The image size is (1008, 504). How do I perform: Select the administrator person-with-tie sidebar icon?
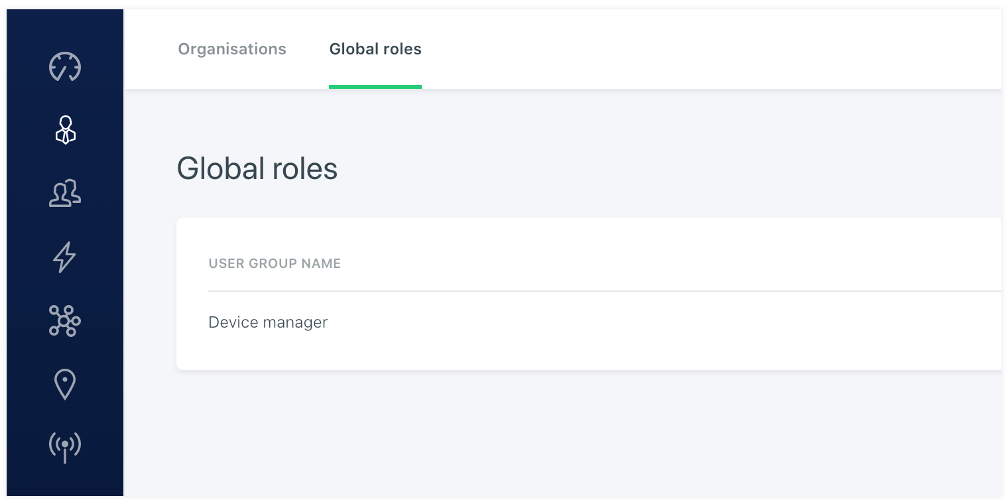[x=65, y=130]
